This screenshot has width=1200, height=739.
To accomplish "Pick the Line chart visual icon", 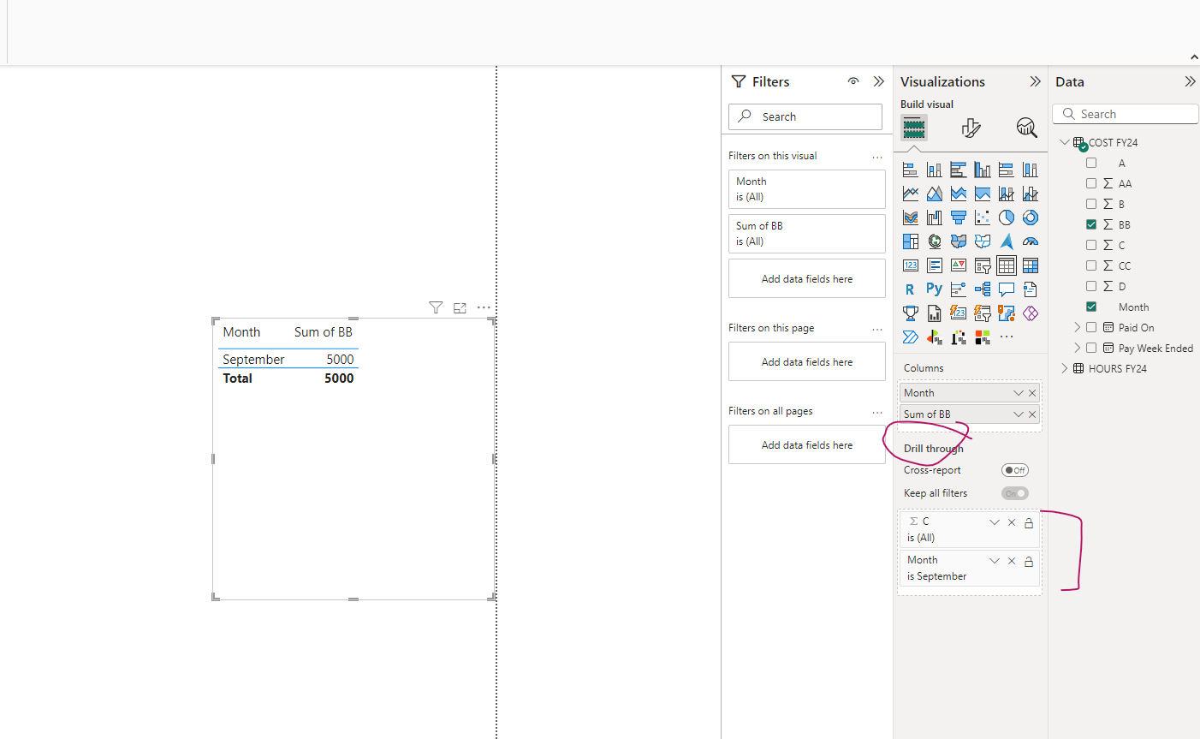I will coord(911,194).
